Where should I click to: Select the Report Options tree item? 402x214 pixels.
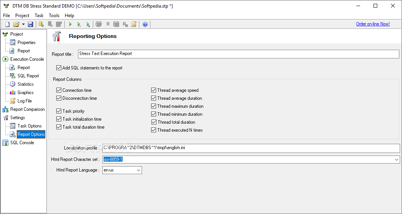31,134
